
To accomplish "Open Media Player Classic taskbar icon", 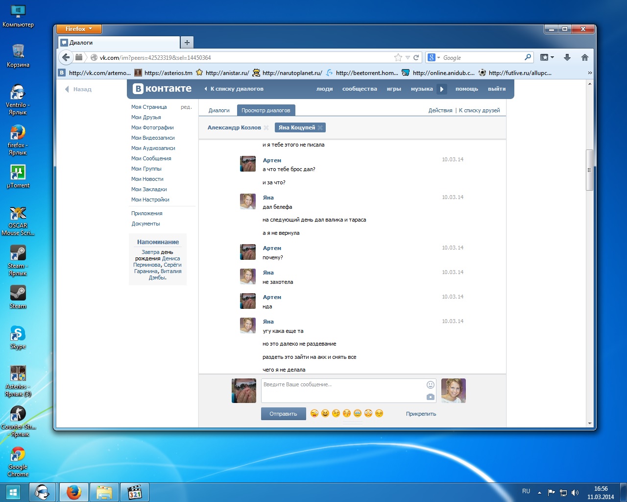I will tap(135, 492).
